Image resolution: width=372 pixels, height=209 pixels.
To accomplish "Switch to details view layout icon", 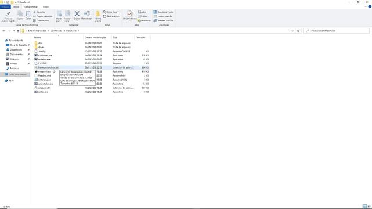I will pos(365,207).
